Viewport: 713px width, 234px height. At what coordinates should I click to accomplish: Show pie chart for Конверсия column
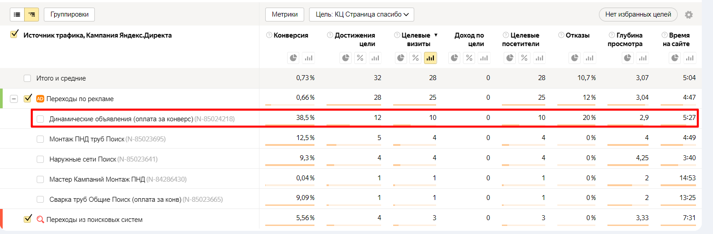293,58
